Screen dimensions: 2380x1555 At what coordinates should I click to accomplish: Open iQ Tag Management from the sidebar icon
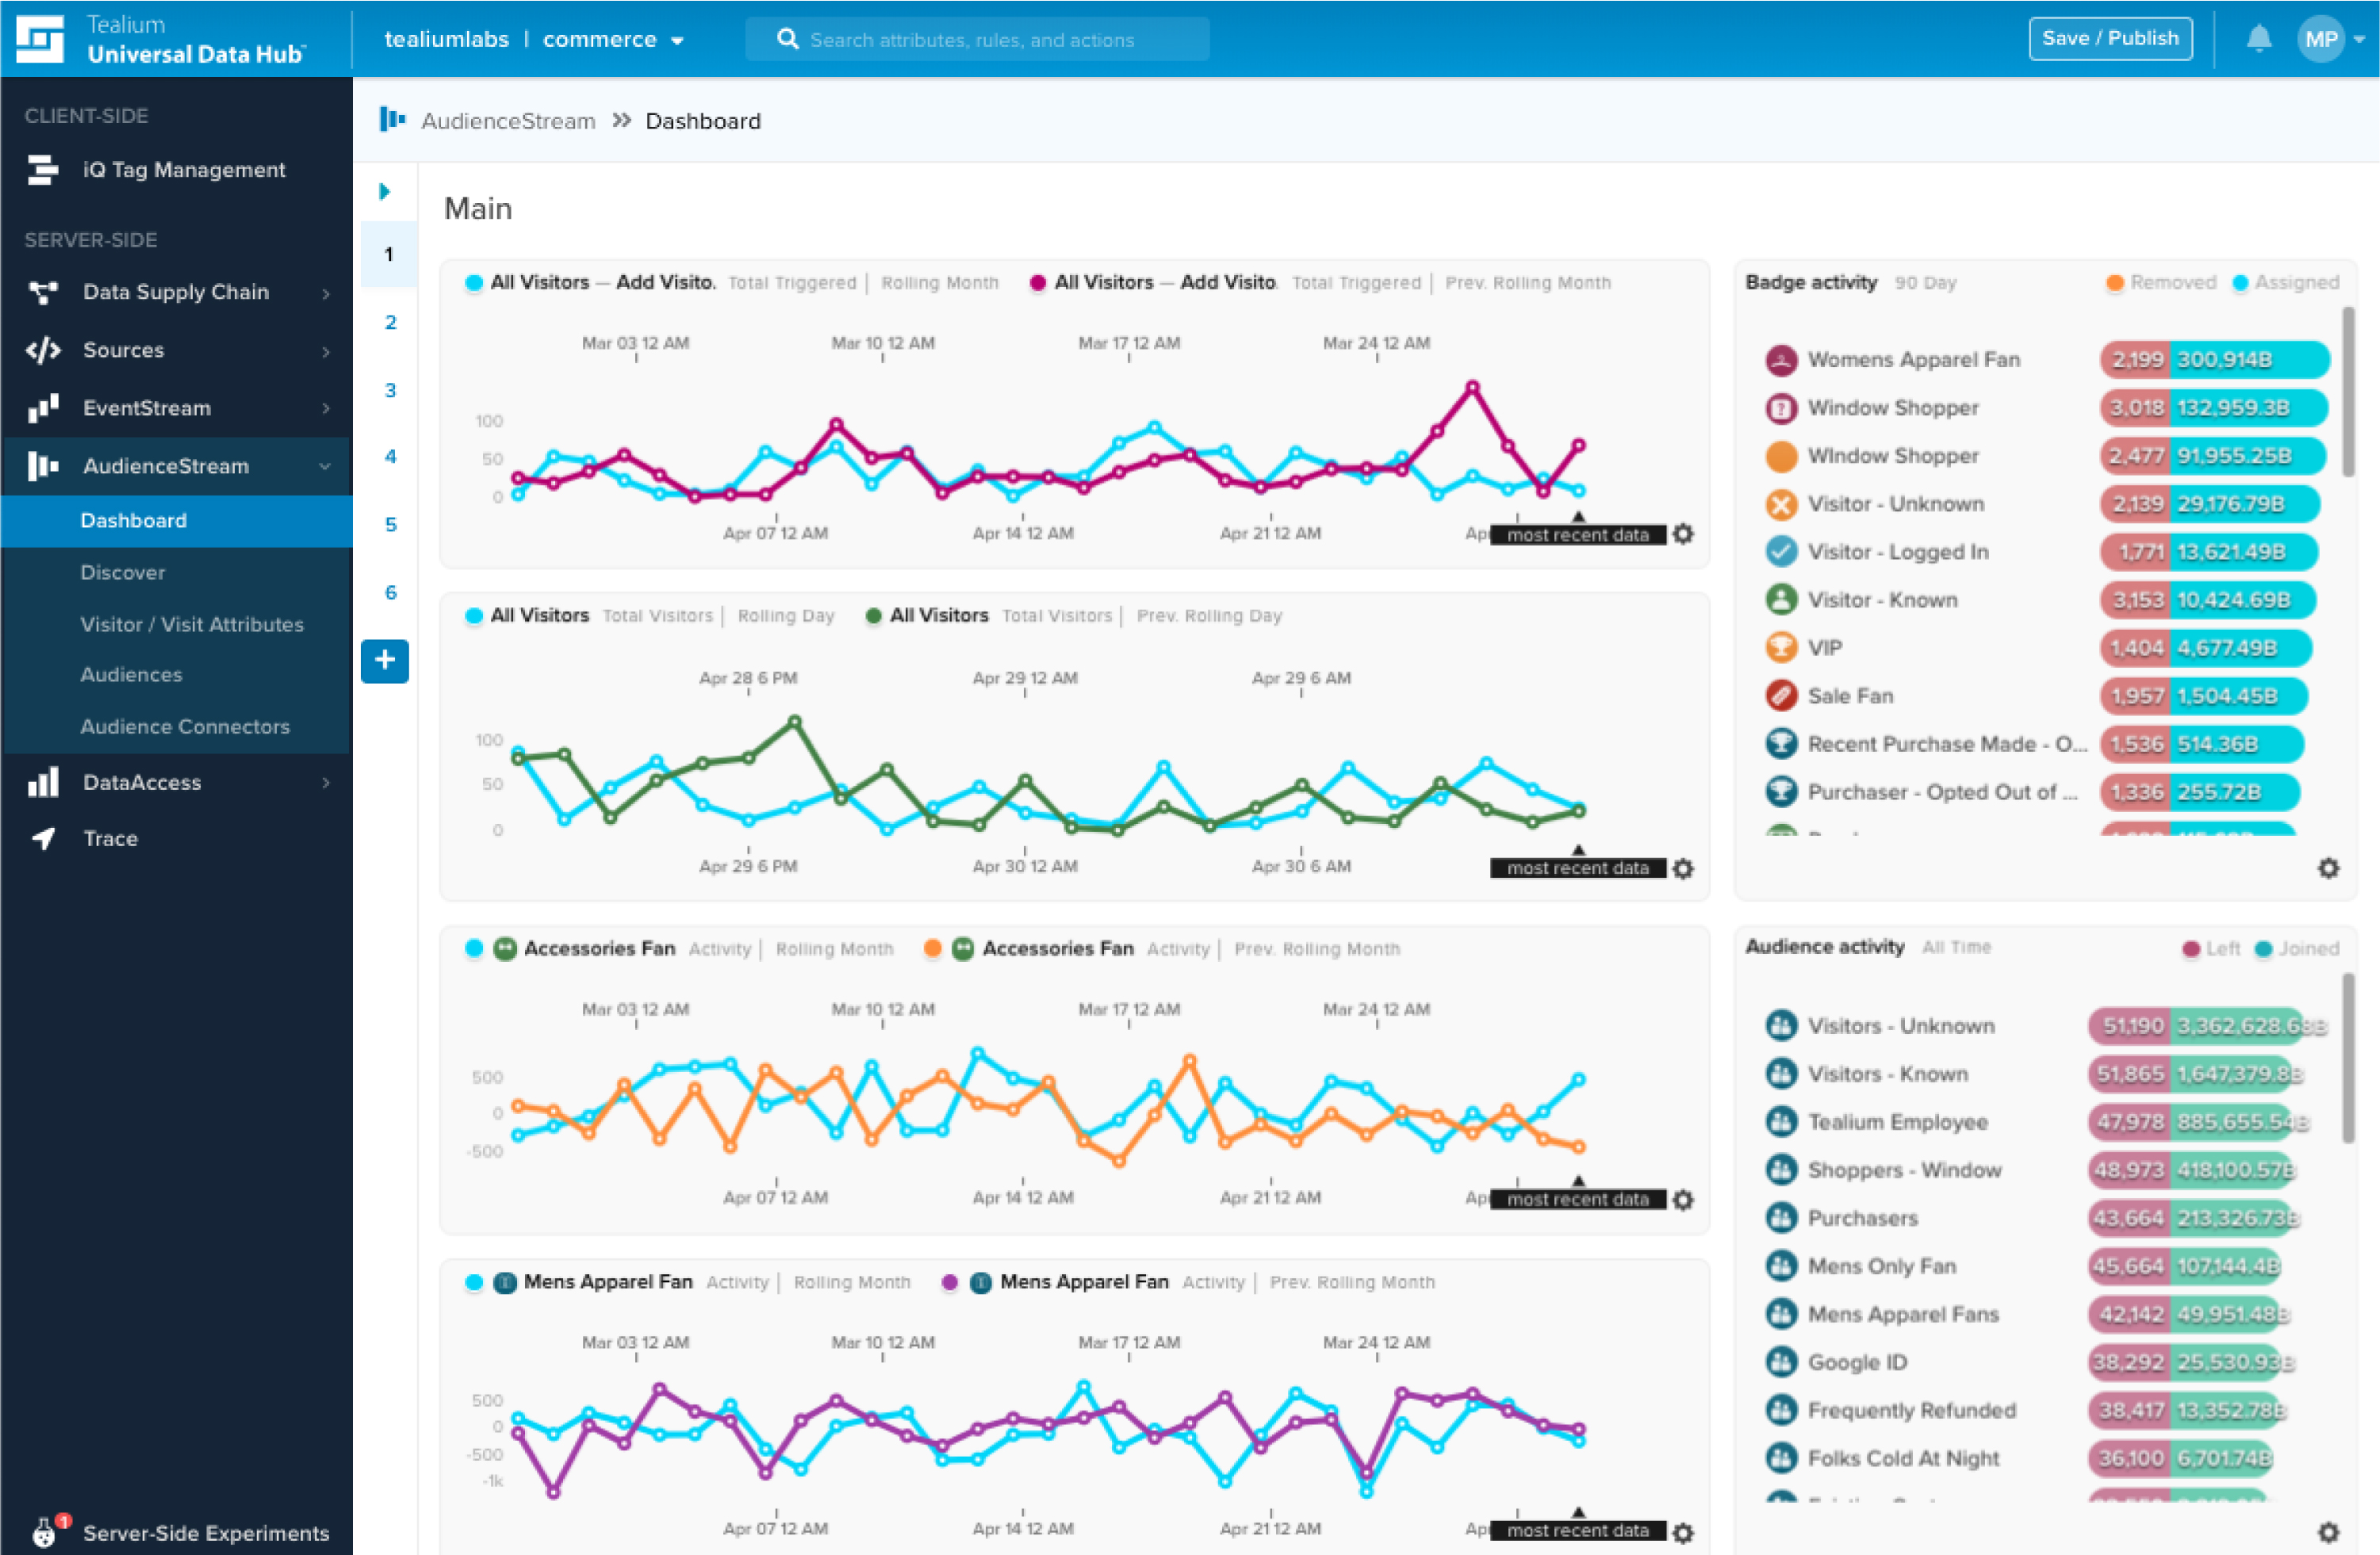click(41, 170)
